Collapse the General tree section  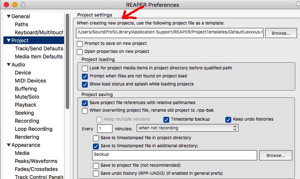tap(8, 17)
